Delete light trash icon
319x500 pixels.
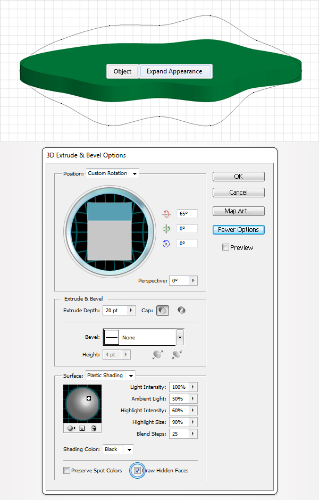click(94, 428)
